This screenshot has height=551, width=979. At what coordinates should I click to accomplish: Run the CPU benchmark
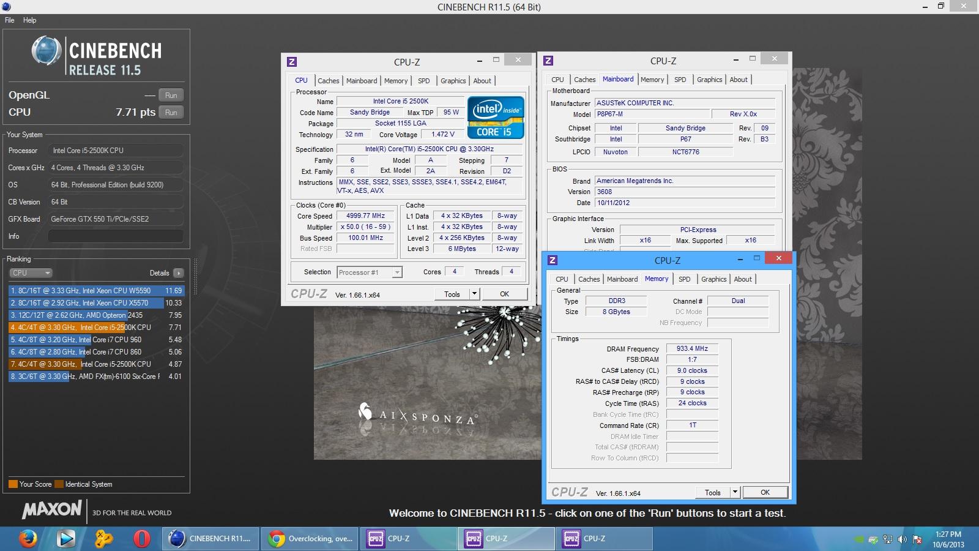tap(171, 112)
